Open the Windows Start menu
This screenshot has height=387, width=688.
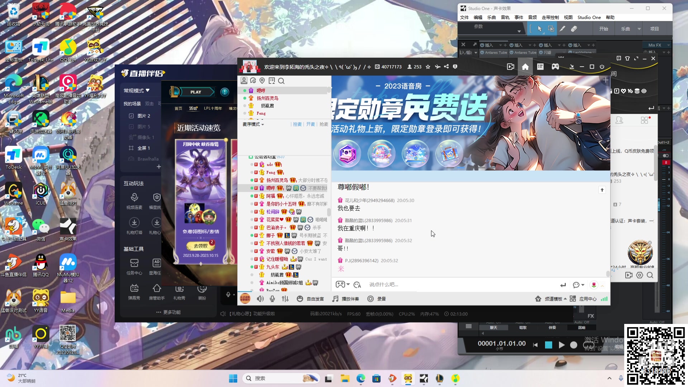(233, 378)
